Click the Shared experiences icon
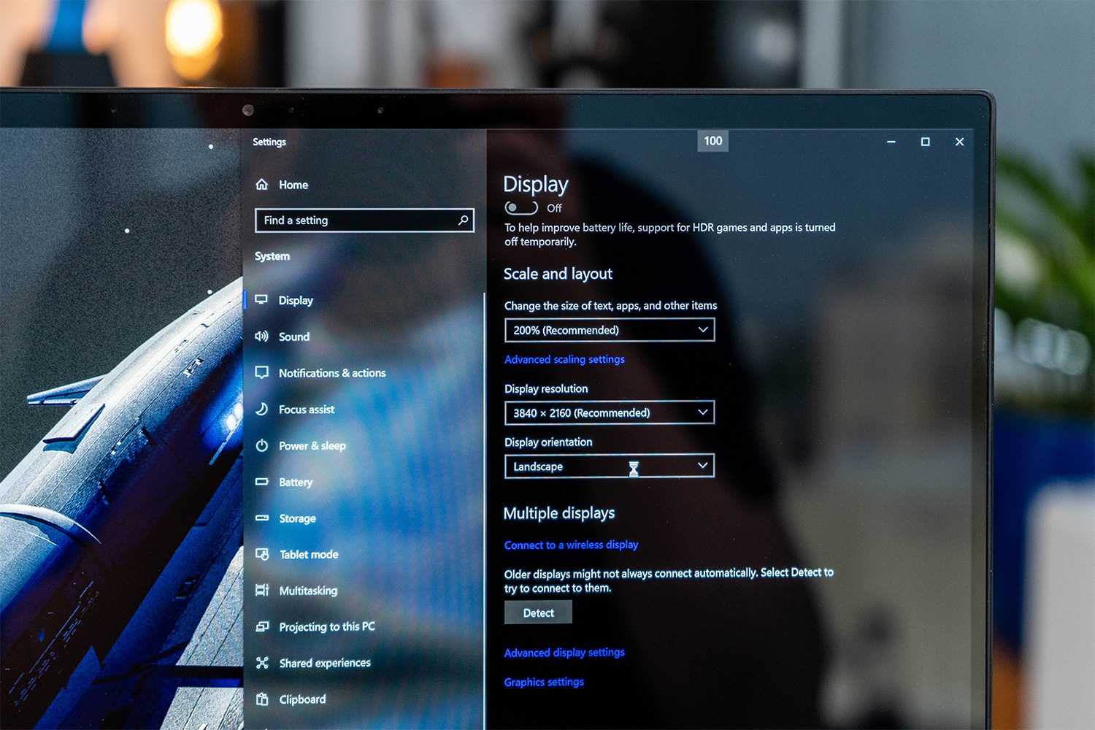Screen dimensions: 1095x730 click(263, 663)
